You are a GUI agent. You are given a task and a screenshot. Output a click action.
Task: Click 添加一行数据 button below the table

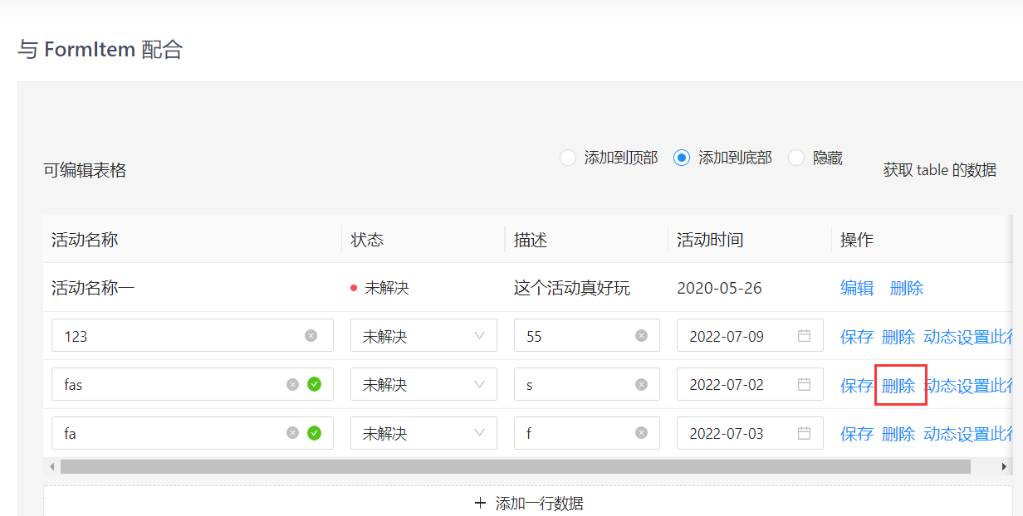(x=528, y=502)
